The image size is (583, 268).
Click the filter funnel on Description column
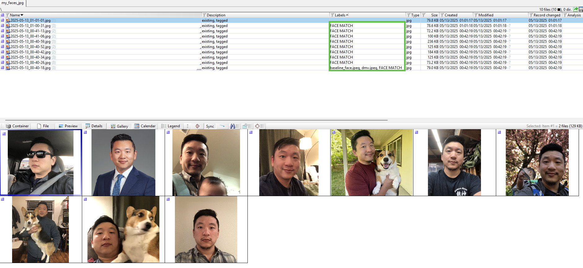point(204,15)
